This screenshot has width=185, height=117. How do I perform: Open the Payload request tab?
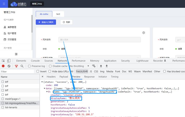coord(64,77)
